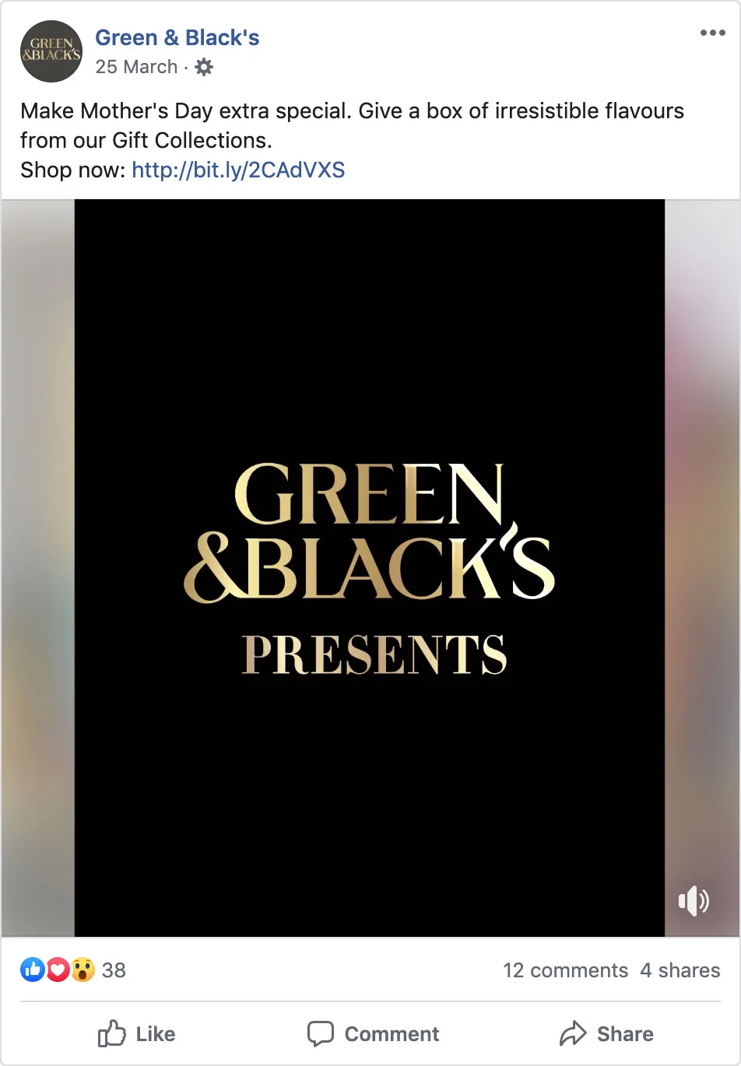Screen dimensions: 741x1066
Task: Click the red heart reaction icon
Action: pyautogui.click(x=58, y=970)
